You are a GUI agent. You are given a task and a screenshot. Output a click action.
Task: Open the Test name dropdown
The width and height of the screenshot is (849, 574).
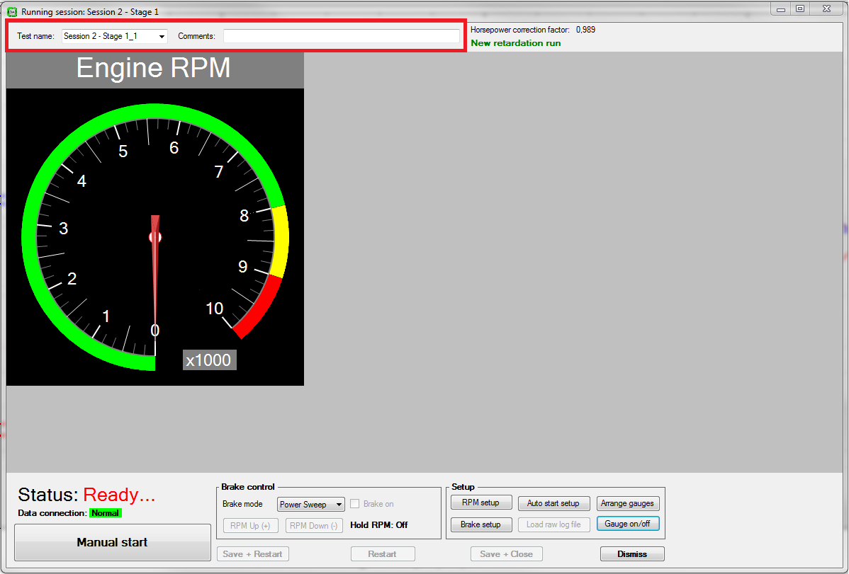point(162,36)
